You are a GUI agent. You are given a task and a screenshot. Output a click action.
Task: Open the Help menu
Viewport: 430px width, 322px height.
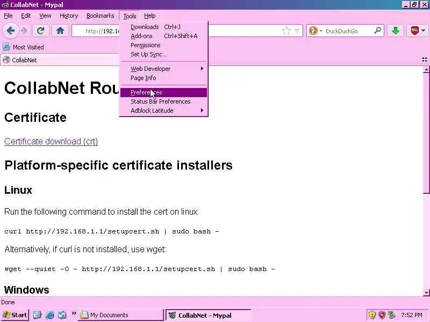[x=150, y=16]
